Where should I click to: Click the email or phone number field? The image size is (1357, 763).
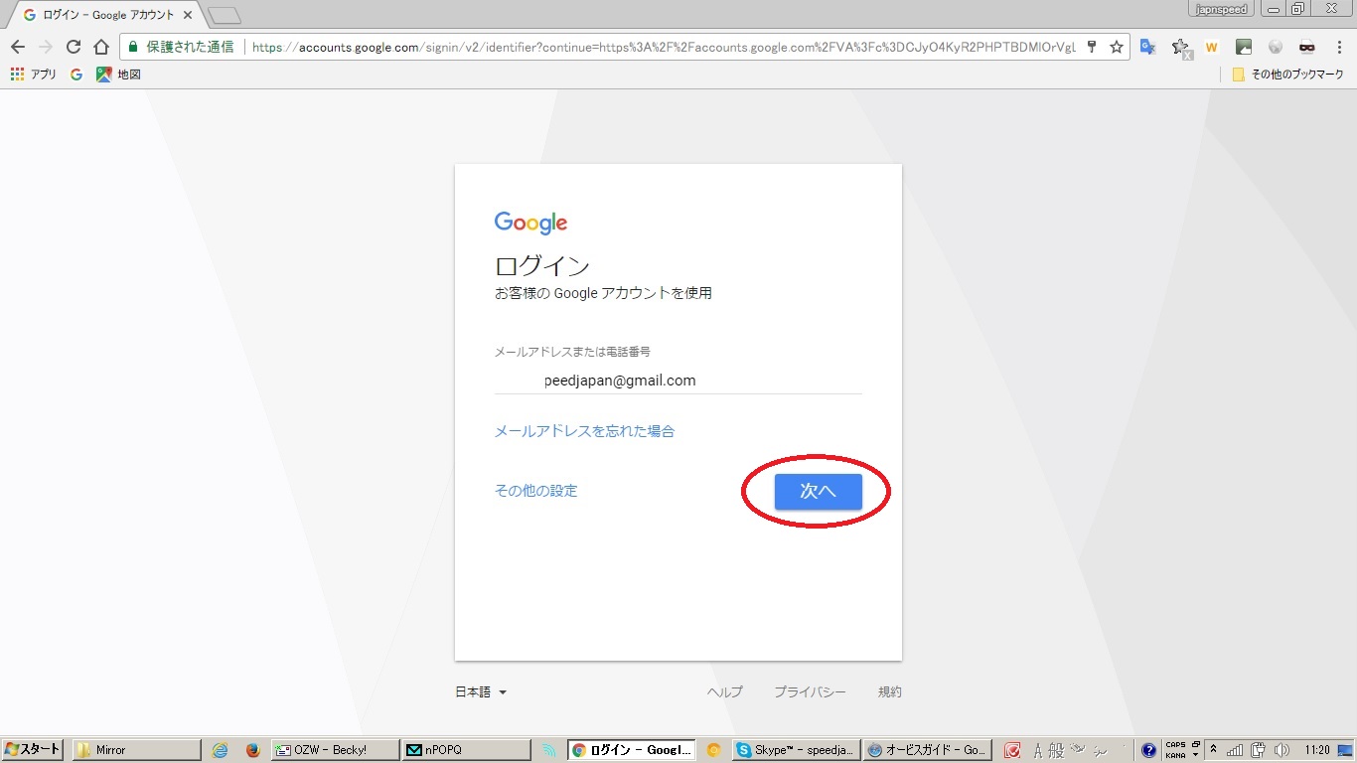pyautogui.click(x=678, y=381)
